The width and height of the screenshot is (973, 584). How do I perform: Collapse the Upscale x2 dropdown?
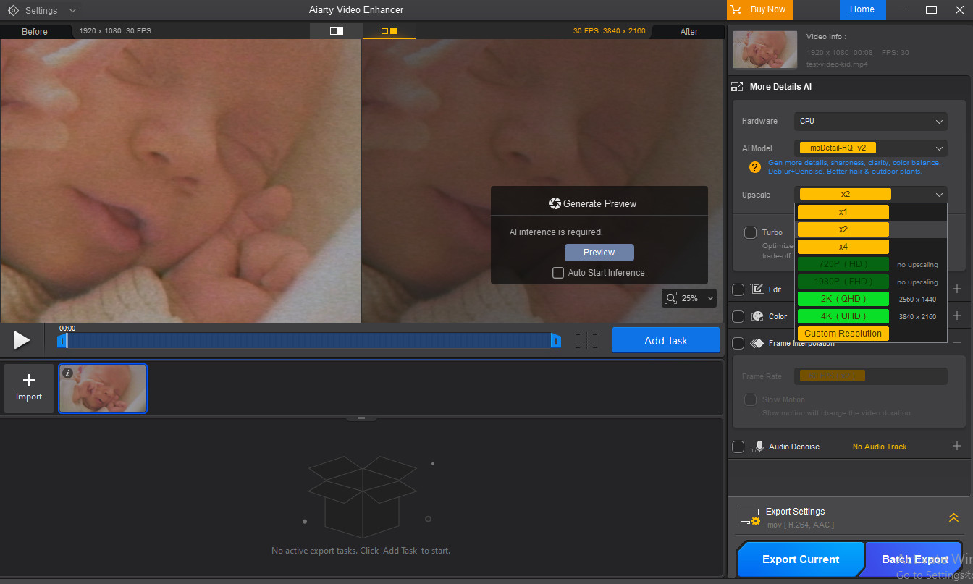click(871, 195)
